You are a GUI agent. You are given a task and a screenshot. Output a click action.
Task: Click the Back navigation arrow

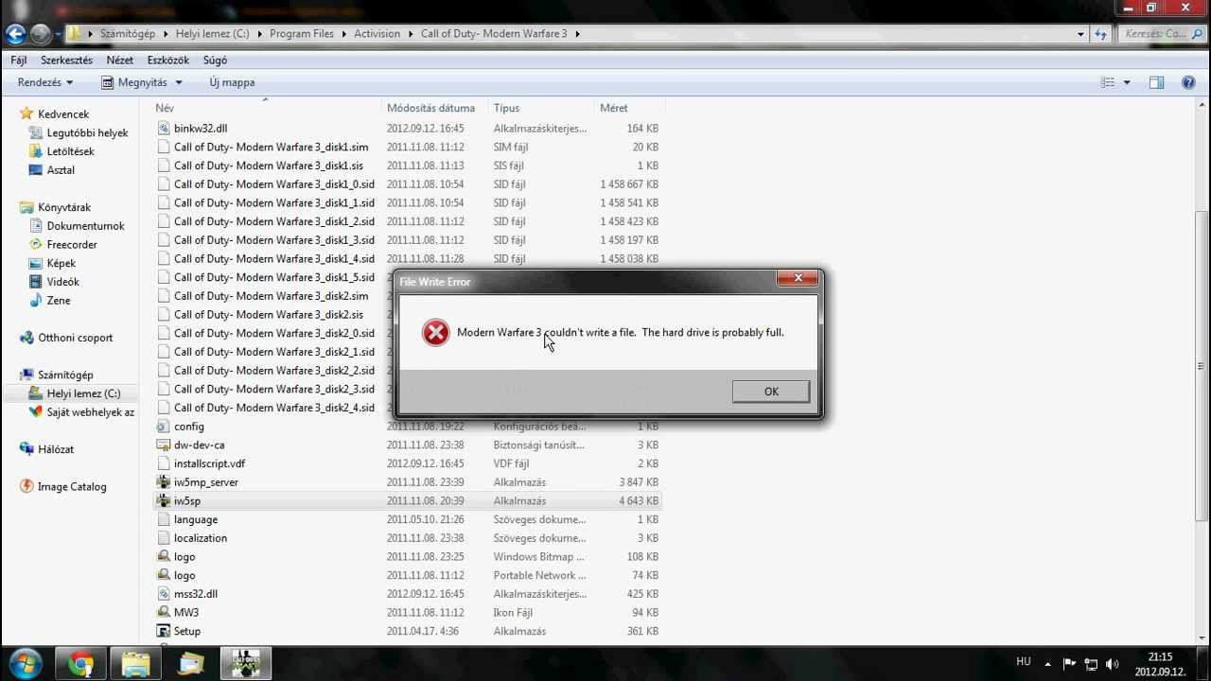pos(15,34)
